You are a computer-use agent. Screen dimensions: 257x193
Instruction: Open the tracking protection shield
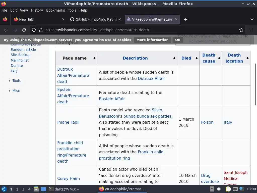pyautogui.click(x=34, y=30)
